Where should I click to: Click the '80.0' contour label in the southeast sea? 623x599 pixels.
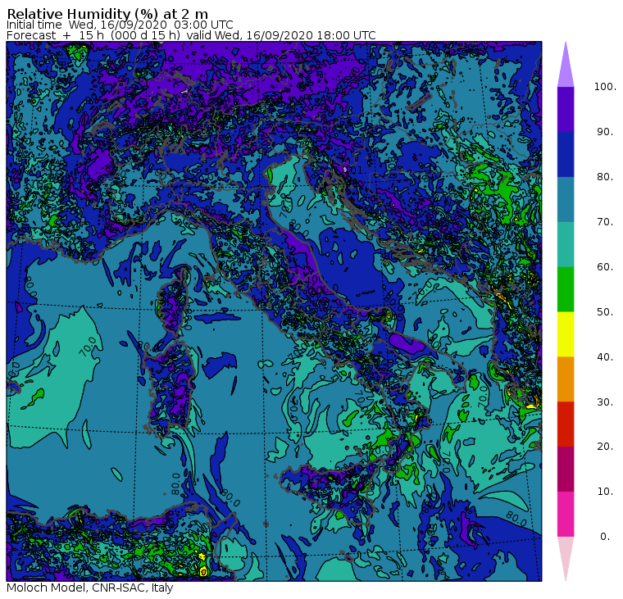click(516, 519)
